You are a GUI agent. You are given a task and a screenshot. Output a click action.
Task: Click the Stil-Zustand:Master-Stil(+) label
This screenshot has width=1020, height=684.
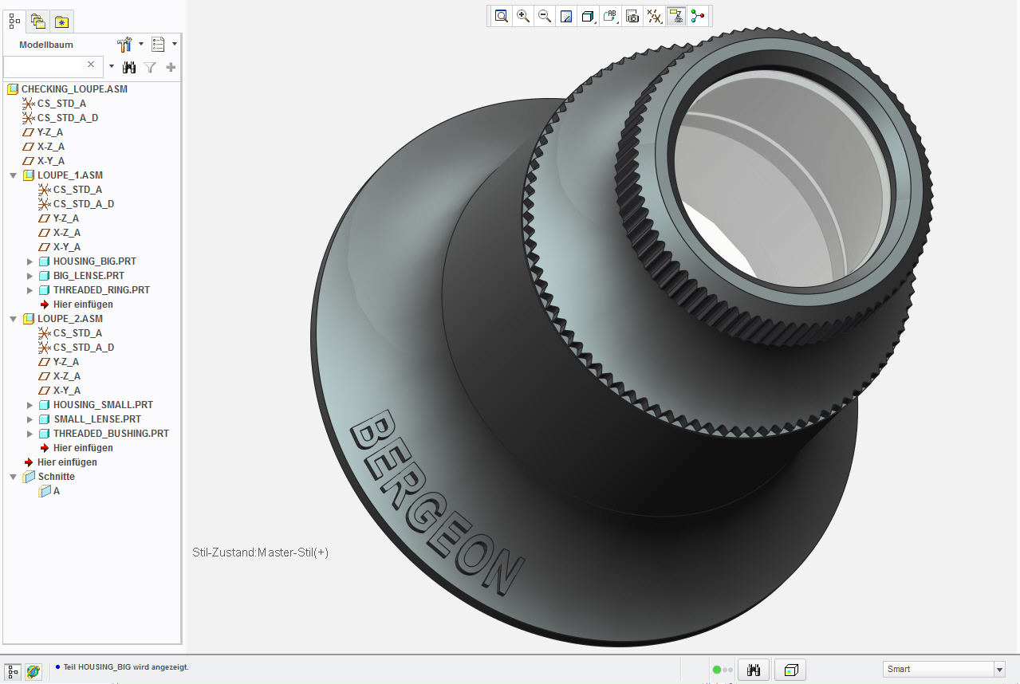tap(261, 552)
